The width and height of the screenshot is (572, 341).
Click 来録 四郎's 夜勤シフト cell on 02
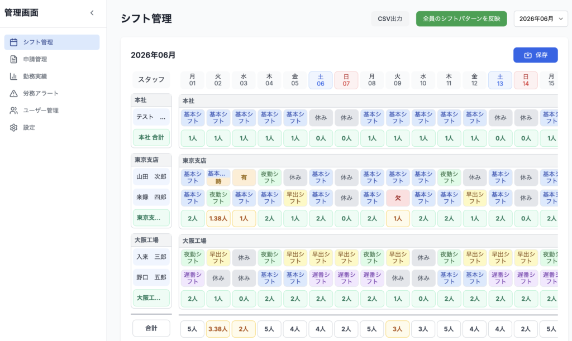click(x=218, y=198)
